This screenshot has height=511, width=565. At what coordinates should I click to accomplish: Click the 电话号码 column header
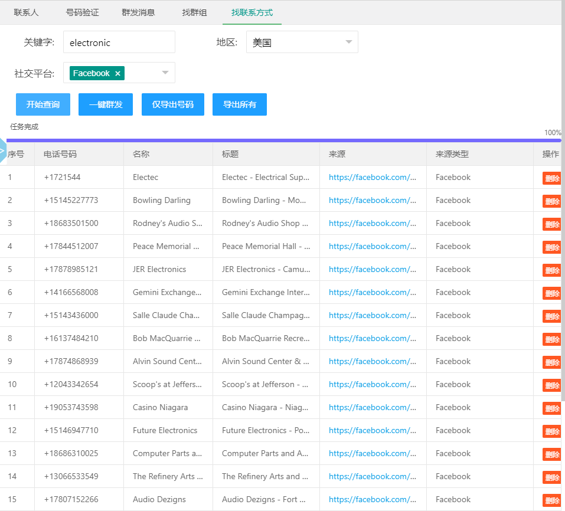coord(60,154)
